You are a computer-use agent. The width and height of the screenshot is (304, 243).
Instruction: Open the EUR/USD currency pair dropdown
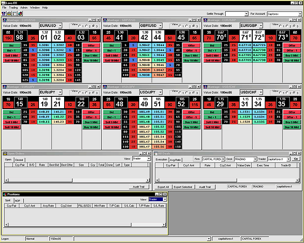(60, 26)
